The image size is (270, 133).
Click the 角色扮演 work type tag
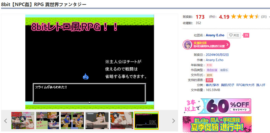click(x=212, y=70)
